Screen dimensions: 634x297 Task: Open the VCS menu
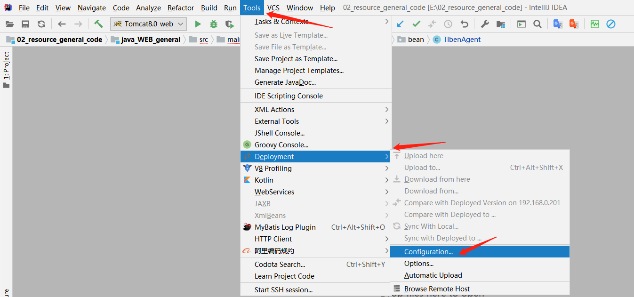(x=273, y=8)
